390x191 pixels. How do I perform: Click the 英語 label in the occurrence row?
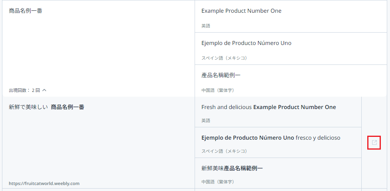[206, 121]
